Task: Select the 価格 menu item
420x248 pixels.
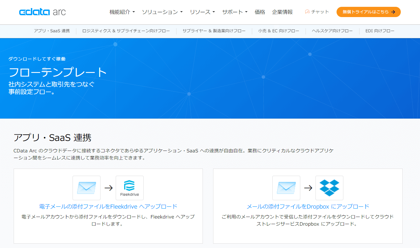Action: 260,12
